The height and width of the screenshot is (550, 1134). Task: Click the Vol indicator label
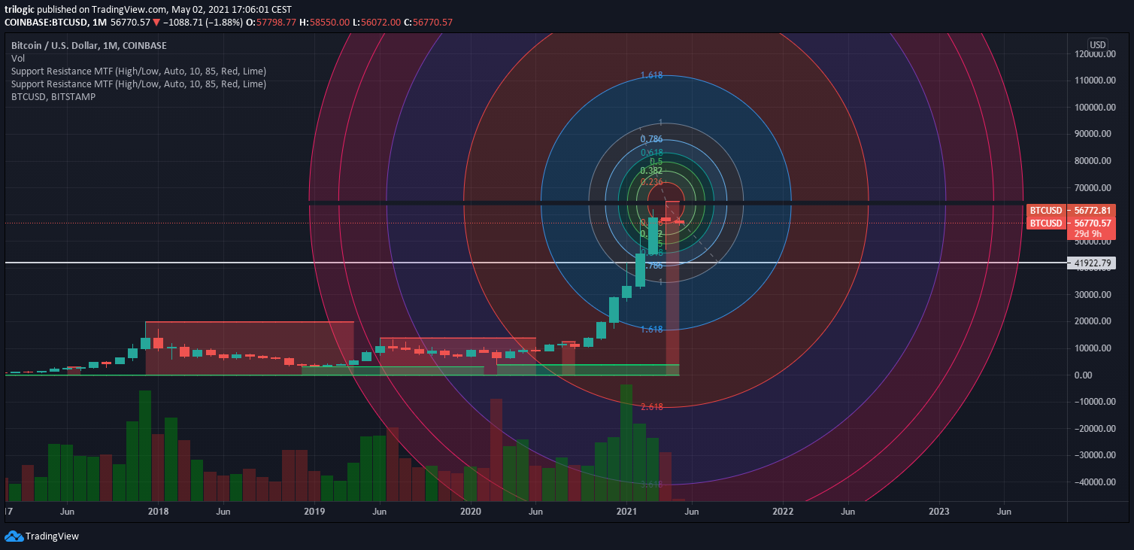tap(18, 58)
